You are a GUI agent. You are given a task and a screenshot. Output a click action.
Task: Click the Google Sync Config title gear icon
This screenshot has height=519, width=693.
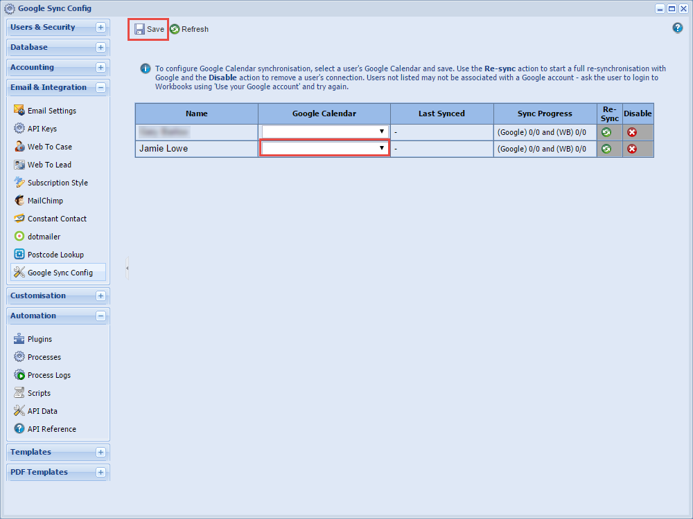point(9,8)
